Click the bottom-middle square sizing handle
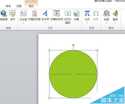The width and height of the screenshot is (125, 104). [73, 98]
